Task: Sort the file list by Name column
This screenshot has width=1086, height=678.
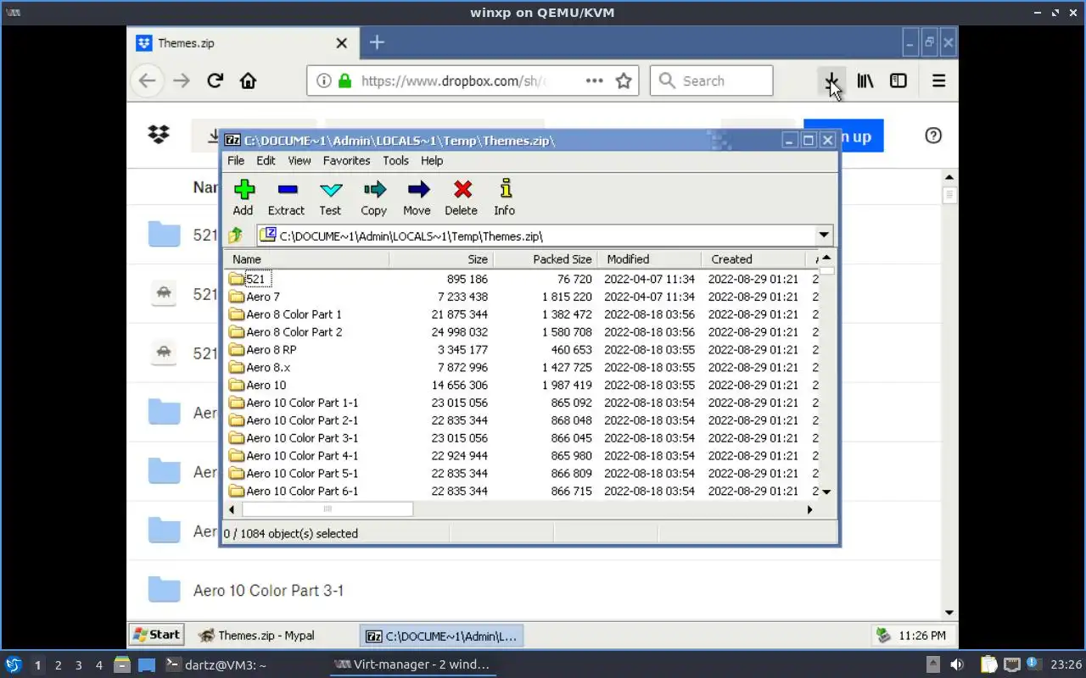Action: click(307, 259)
